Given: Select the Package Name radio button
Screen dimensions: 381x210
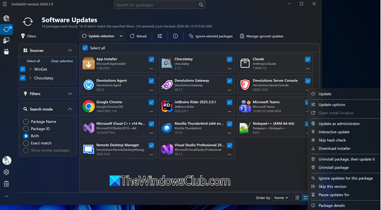Looking at the screenshot, I should pyautogui.click(x=26, y=122).
